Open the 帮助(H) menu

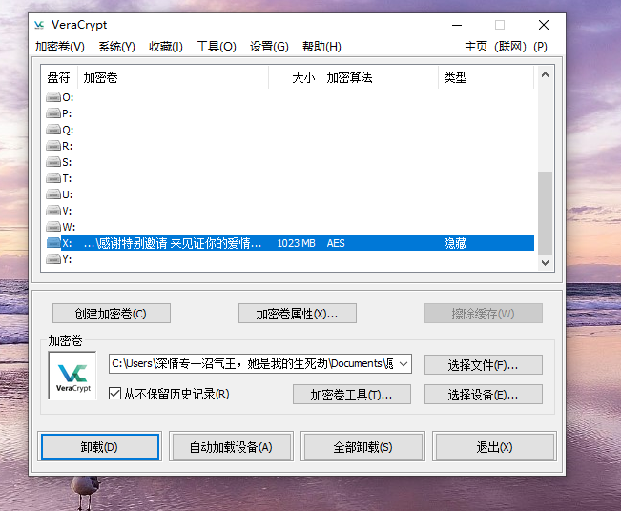(322, 47)
